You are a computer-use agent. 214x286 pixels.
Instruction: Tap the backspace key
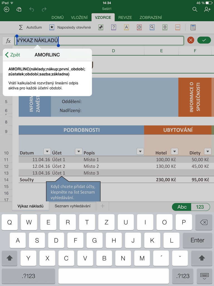(204, 222)
